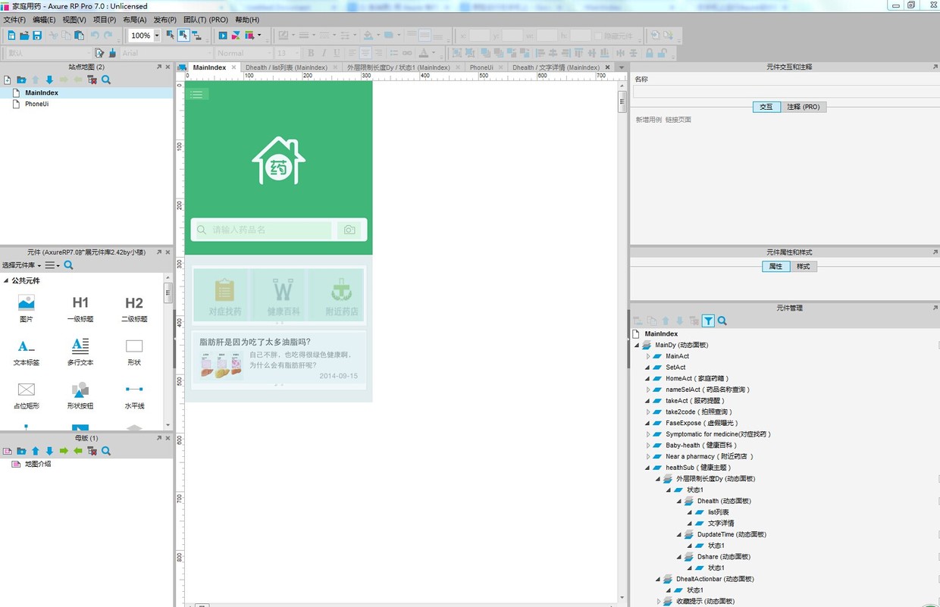940x607 pixels.
Task: Collapse the 公共元件 library section
Action: pyautogui.click(x=6, y=281)
